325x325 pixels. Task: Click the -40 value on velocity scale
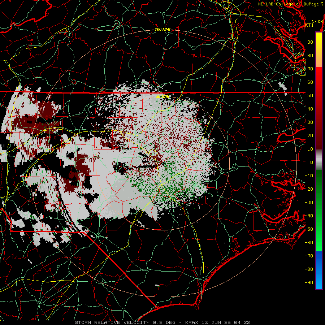pos(309,216)
